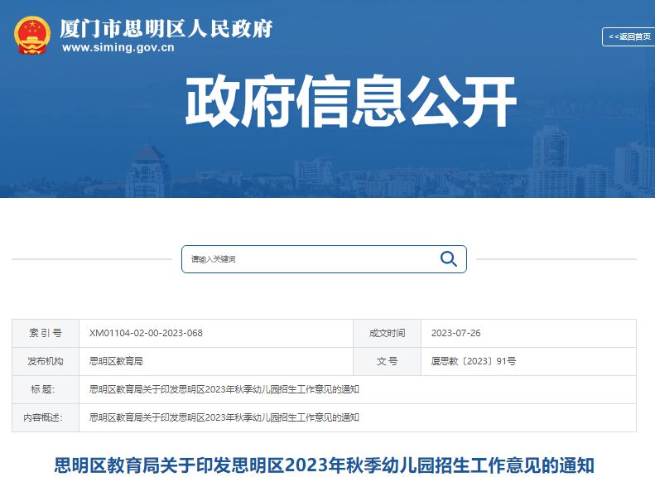The image size is (655, 482).
Task: Select document number 厦思教〔2023〕91号
Action: [474, 361]
